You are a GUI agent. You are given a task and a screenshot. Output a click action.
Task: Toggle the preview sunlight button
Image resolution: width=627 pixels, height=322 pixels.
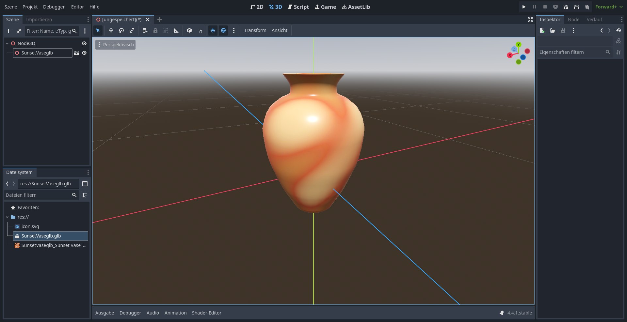(213, 30)
